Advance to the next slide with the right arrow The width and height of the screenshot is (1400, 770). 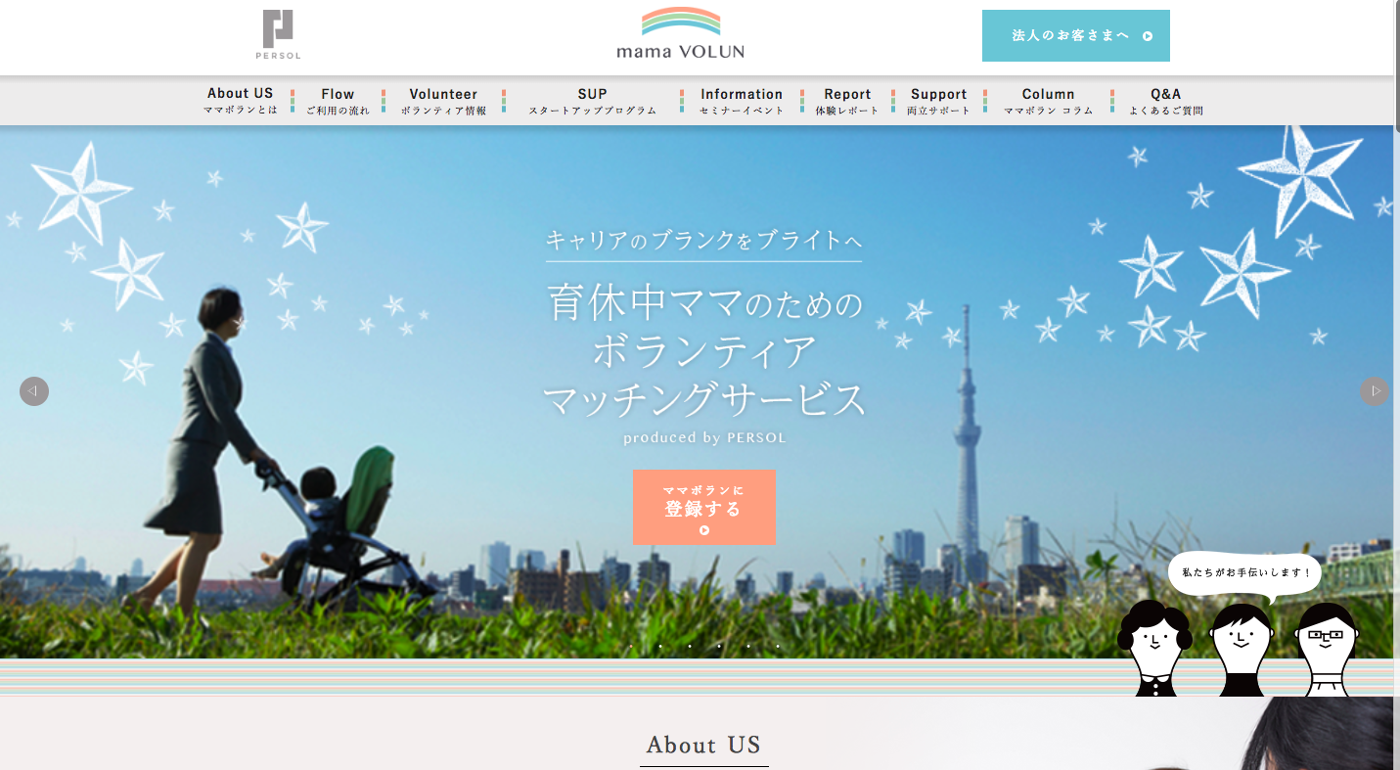(1375, 391)
